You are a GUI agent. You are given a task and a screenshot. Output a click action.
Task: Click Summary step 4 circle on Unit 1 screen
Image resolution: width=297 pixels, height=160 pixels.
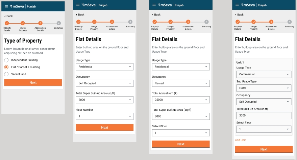(290, 22)
